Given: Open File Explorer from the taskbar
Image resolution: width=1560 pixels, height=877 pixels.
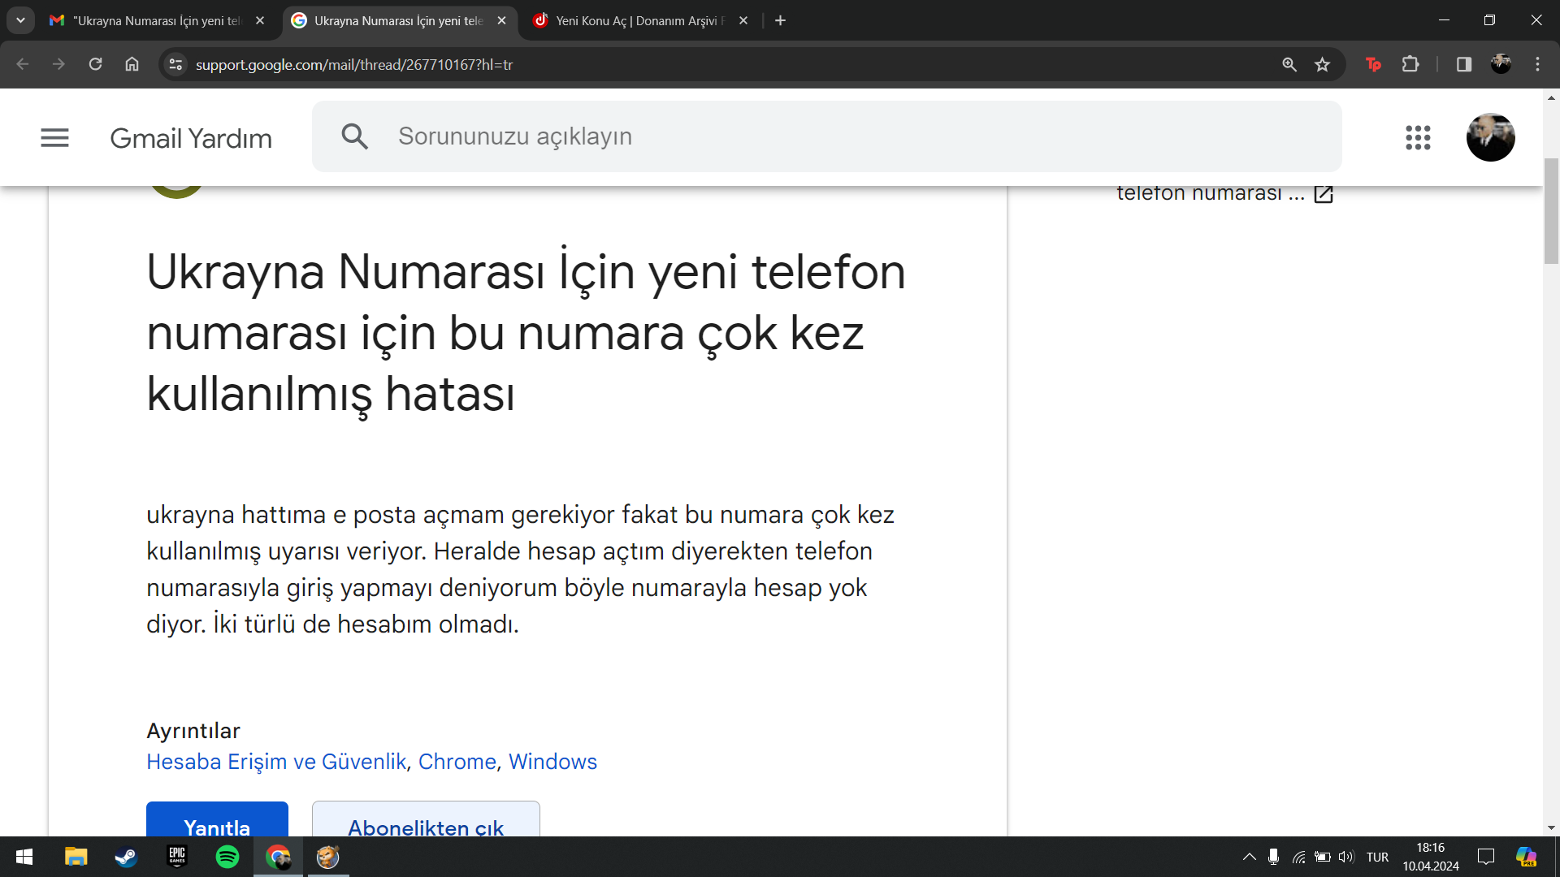Looking at the screenshot, I should [x=76, y=857].
